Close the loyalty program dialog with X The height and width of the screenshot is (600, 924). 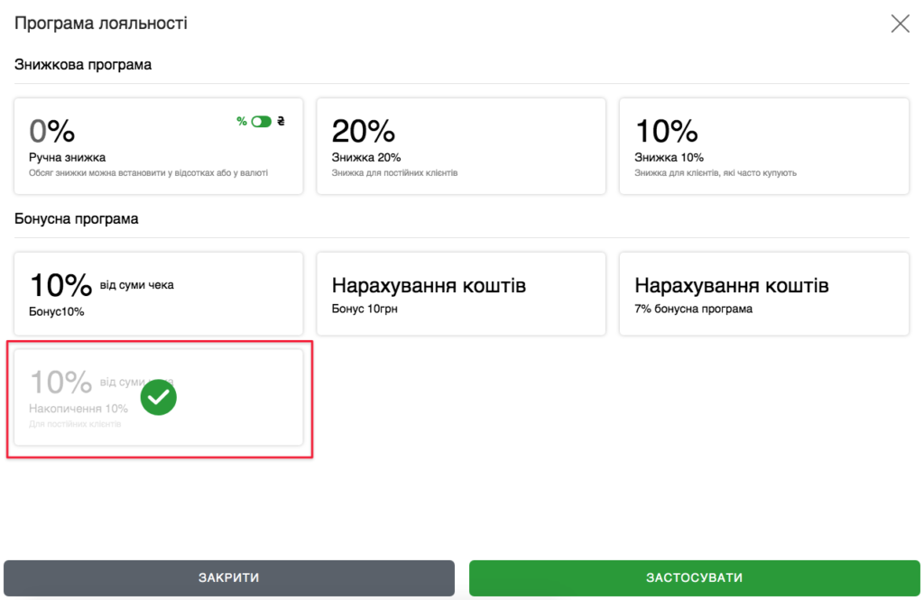click(900, 23)
